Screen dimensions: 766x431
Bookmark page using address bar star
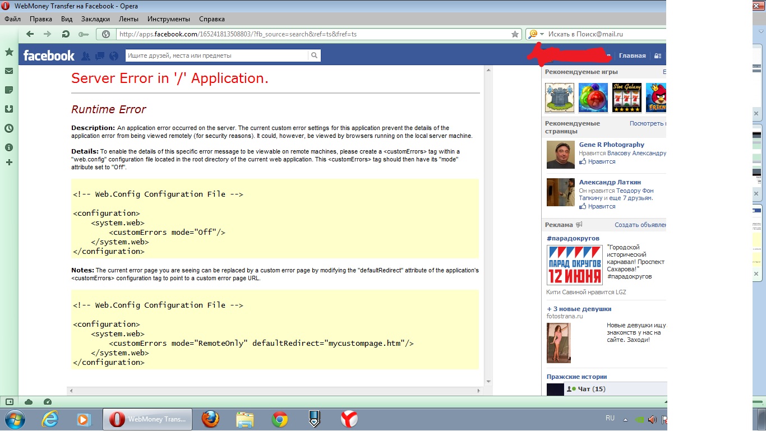click(x=515, y=34)
